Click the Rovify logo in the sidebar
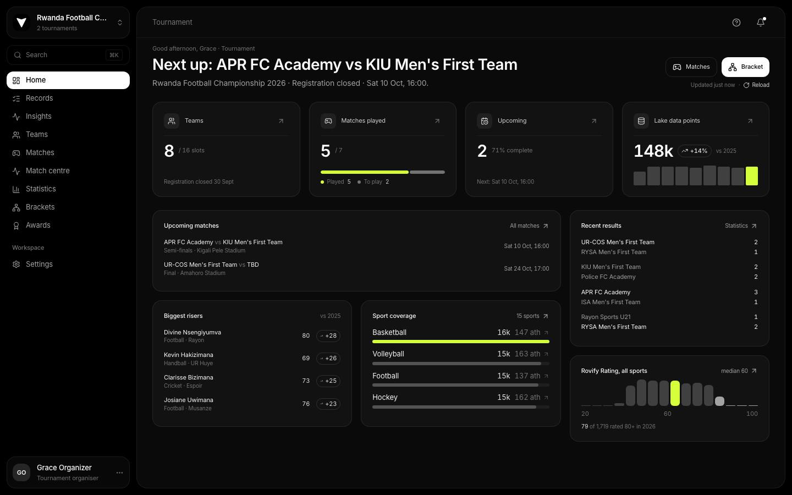 pyautogui.click(x=21, y=23)
